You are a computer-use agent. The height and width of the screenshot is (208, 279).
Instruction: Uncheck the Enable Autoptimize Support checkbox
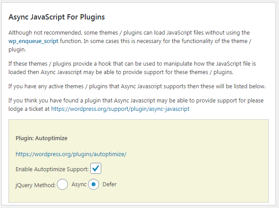pos(96,169)
